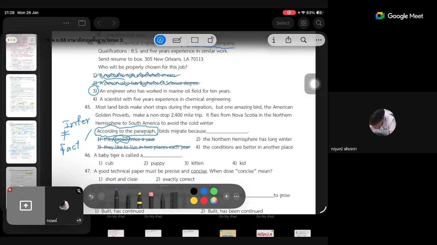Tap the Wi-Fi status icon
This screenshot has width=437, height=245.
pos(303,13)
